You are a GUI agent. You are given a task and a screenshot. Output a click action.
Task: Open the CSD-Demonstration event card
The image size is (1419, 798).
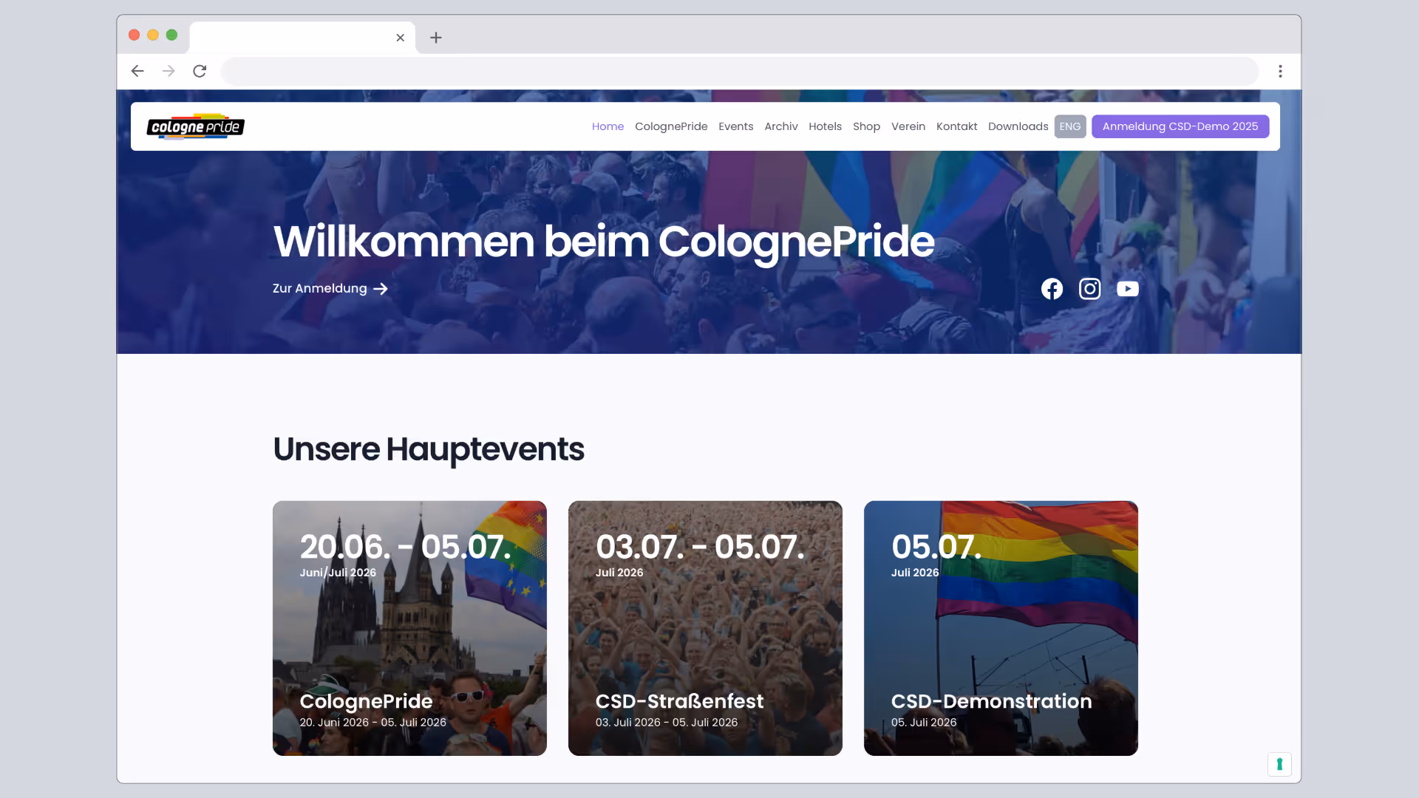click(1001, 628)
